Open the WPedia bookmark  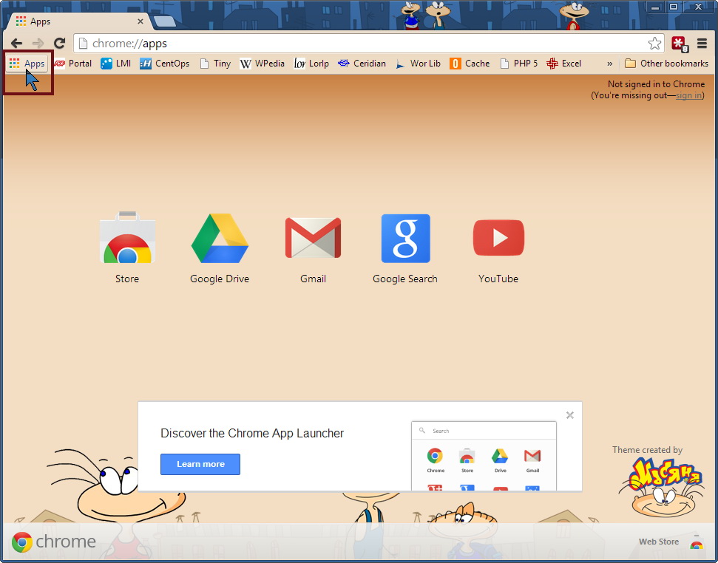pyautogui.click(x=263, y=64)
